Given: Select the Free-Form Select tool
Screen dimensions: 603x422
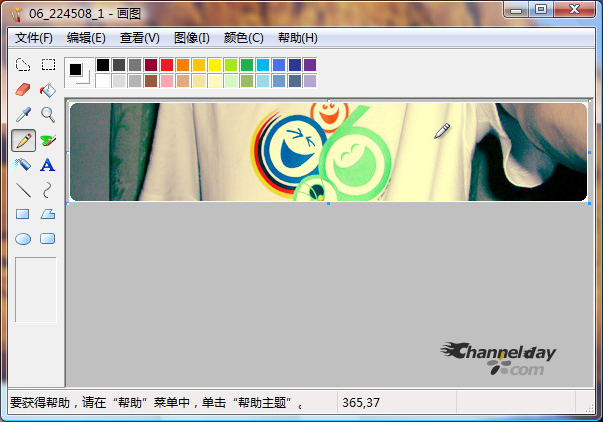Looking at the screenshot, I should click(x=23, y=65).
